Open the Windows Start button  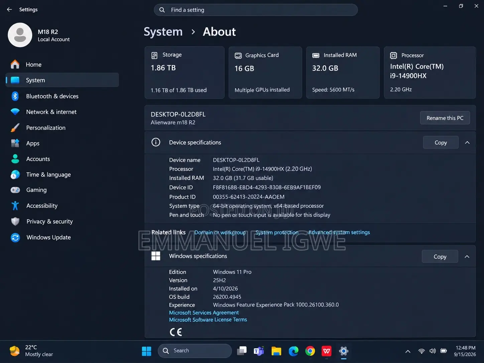pyautogui.click(x=146, y=351)
